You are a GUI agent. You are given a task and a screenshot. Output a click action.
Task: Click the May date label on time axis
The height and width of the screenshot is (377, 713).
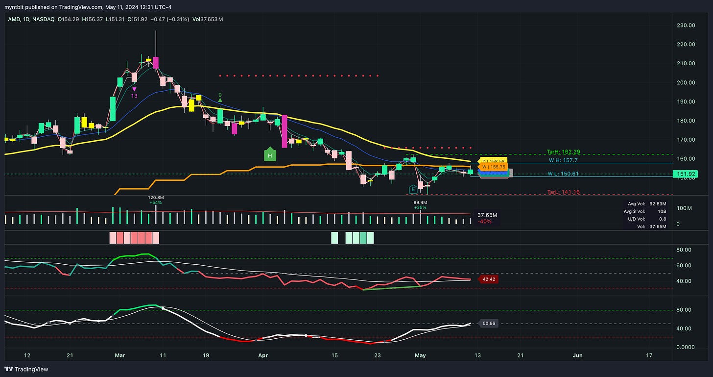tap(420, 355)
